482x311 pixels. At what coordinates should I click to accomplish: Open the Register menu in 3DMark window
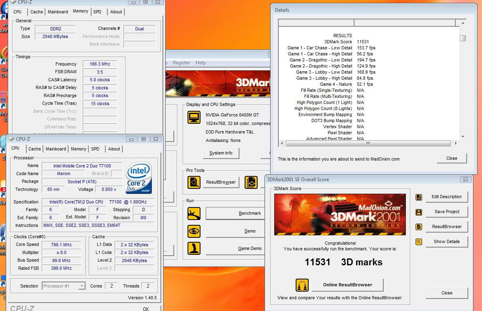(x=181, y=63)
